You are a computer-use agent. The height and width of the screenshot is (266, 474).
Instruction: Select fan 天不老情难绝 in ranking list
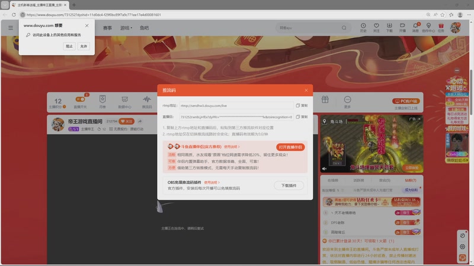(x=371, y=213)
